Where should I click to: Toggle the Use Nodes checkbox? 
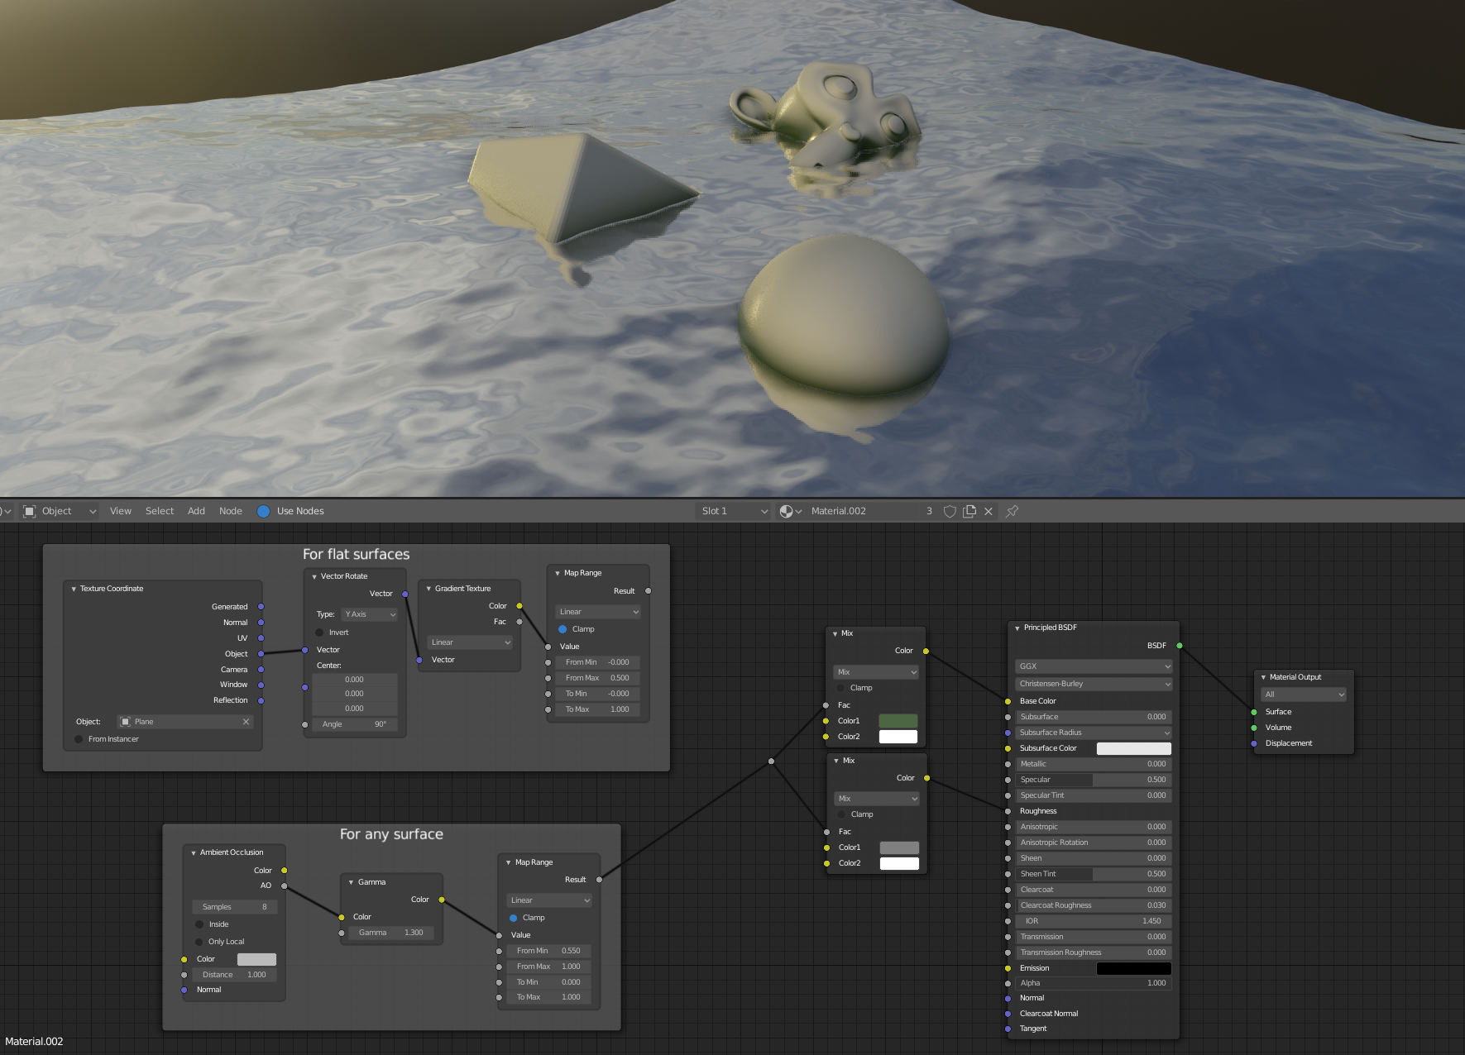coord(263,511)
